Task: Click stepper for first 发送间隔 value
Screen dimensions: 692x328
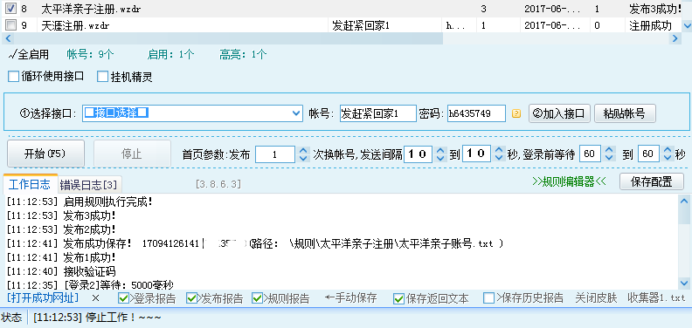Action: [440, 154]
